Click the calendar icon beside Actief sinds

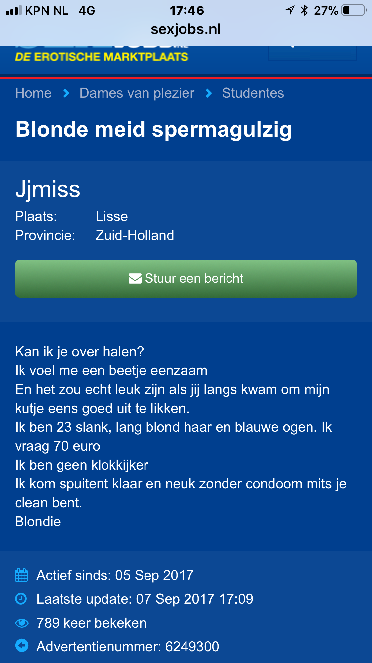tap(21, 575)
